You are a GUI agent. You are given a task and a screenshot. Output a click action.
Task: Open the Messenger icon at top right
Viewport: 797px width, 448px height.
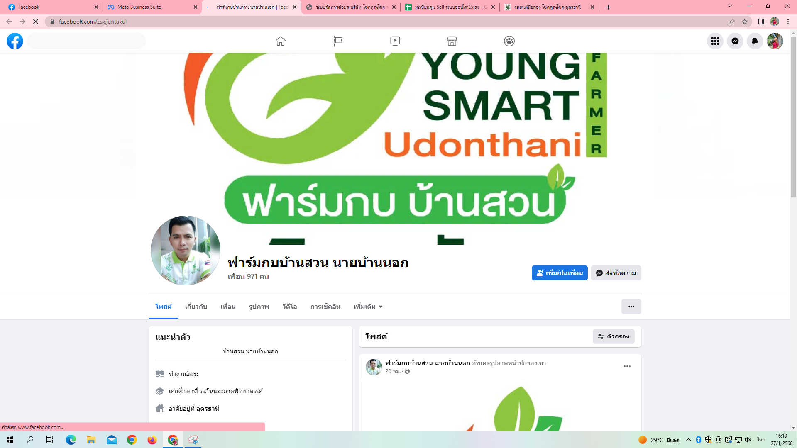tap(735, 41)
